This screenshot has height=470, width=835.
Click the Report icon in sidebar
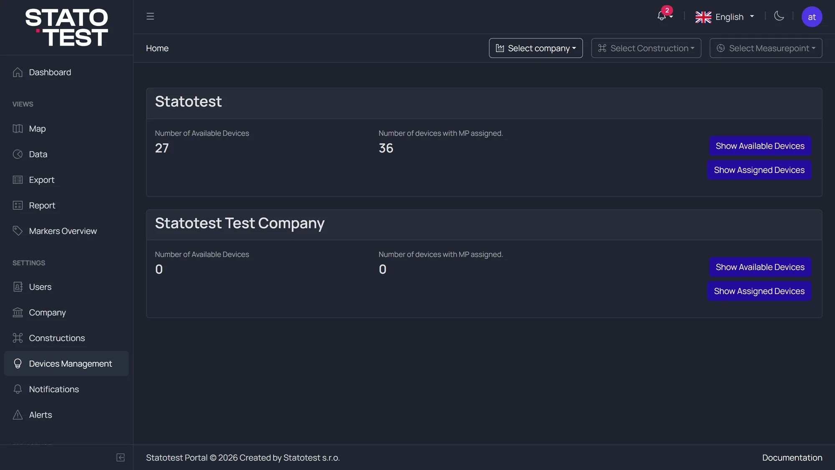coord(18,205)
